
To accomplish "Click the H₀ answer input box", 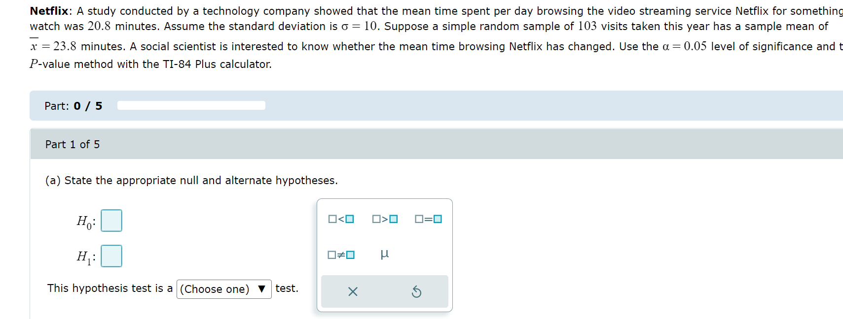I will (111, 221).
